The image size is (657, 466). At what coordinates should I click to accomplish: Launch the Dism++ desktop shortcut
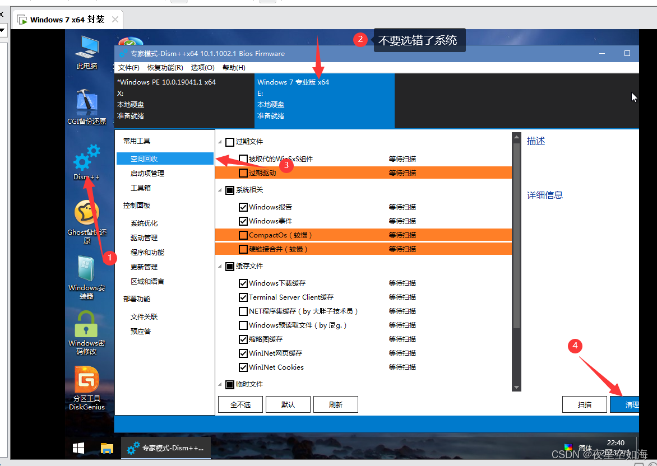(87, 162)
